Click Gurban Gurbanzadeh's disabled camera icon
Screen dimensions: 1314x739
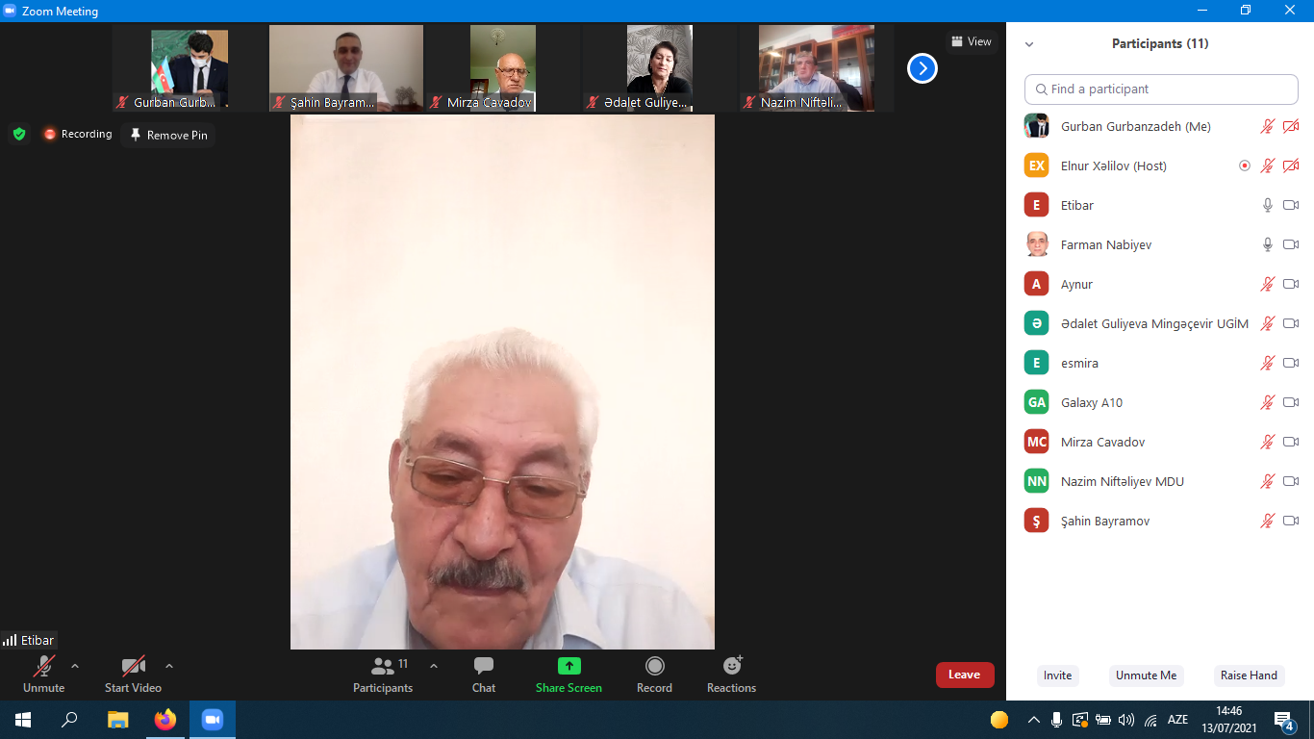(x=1291, y=126)
